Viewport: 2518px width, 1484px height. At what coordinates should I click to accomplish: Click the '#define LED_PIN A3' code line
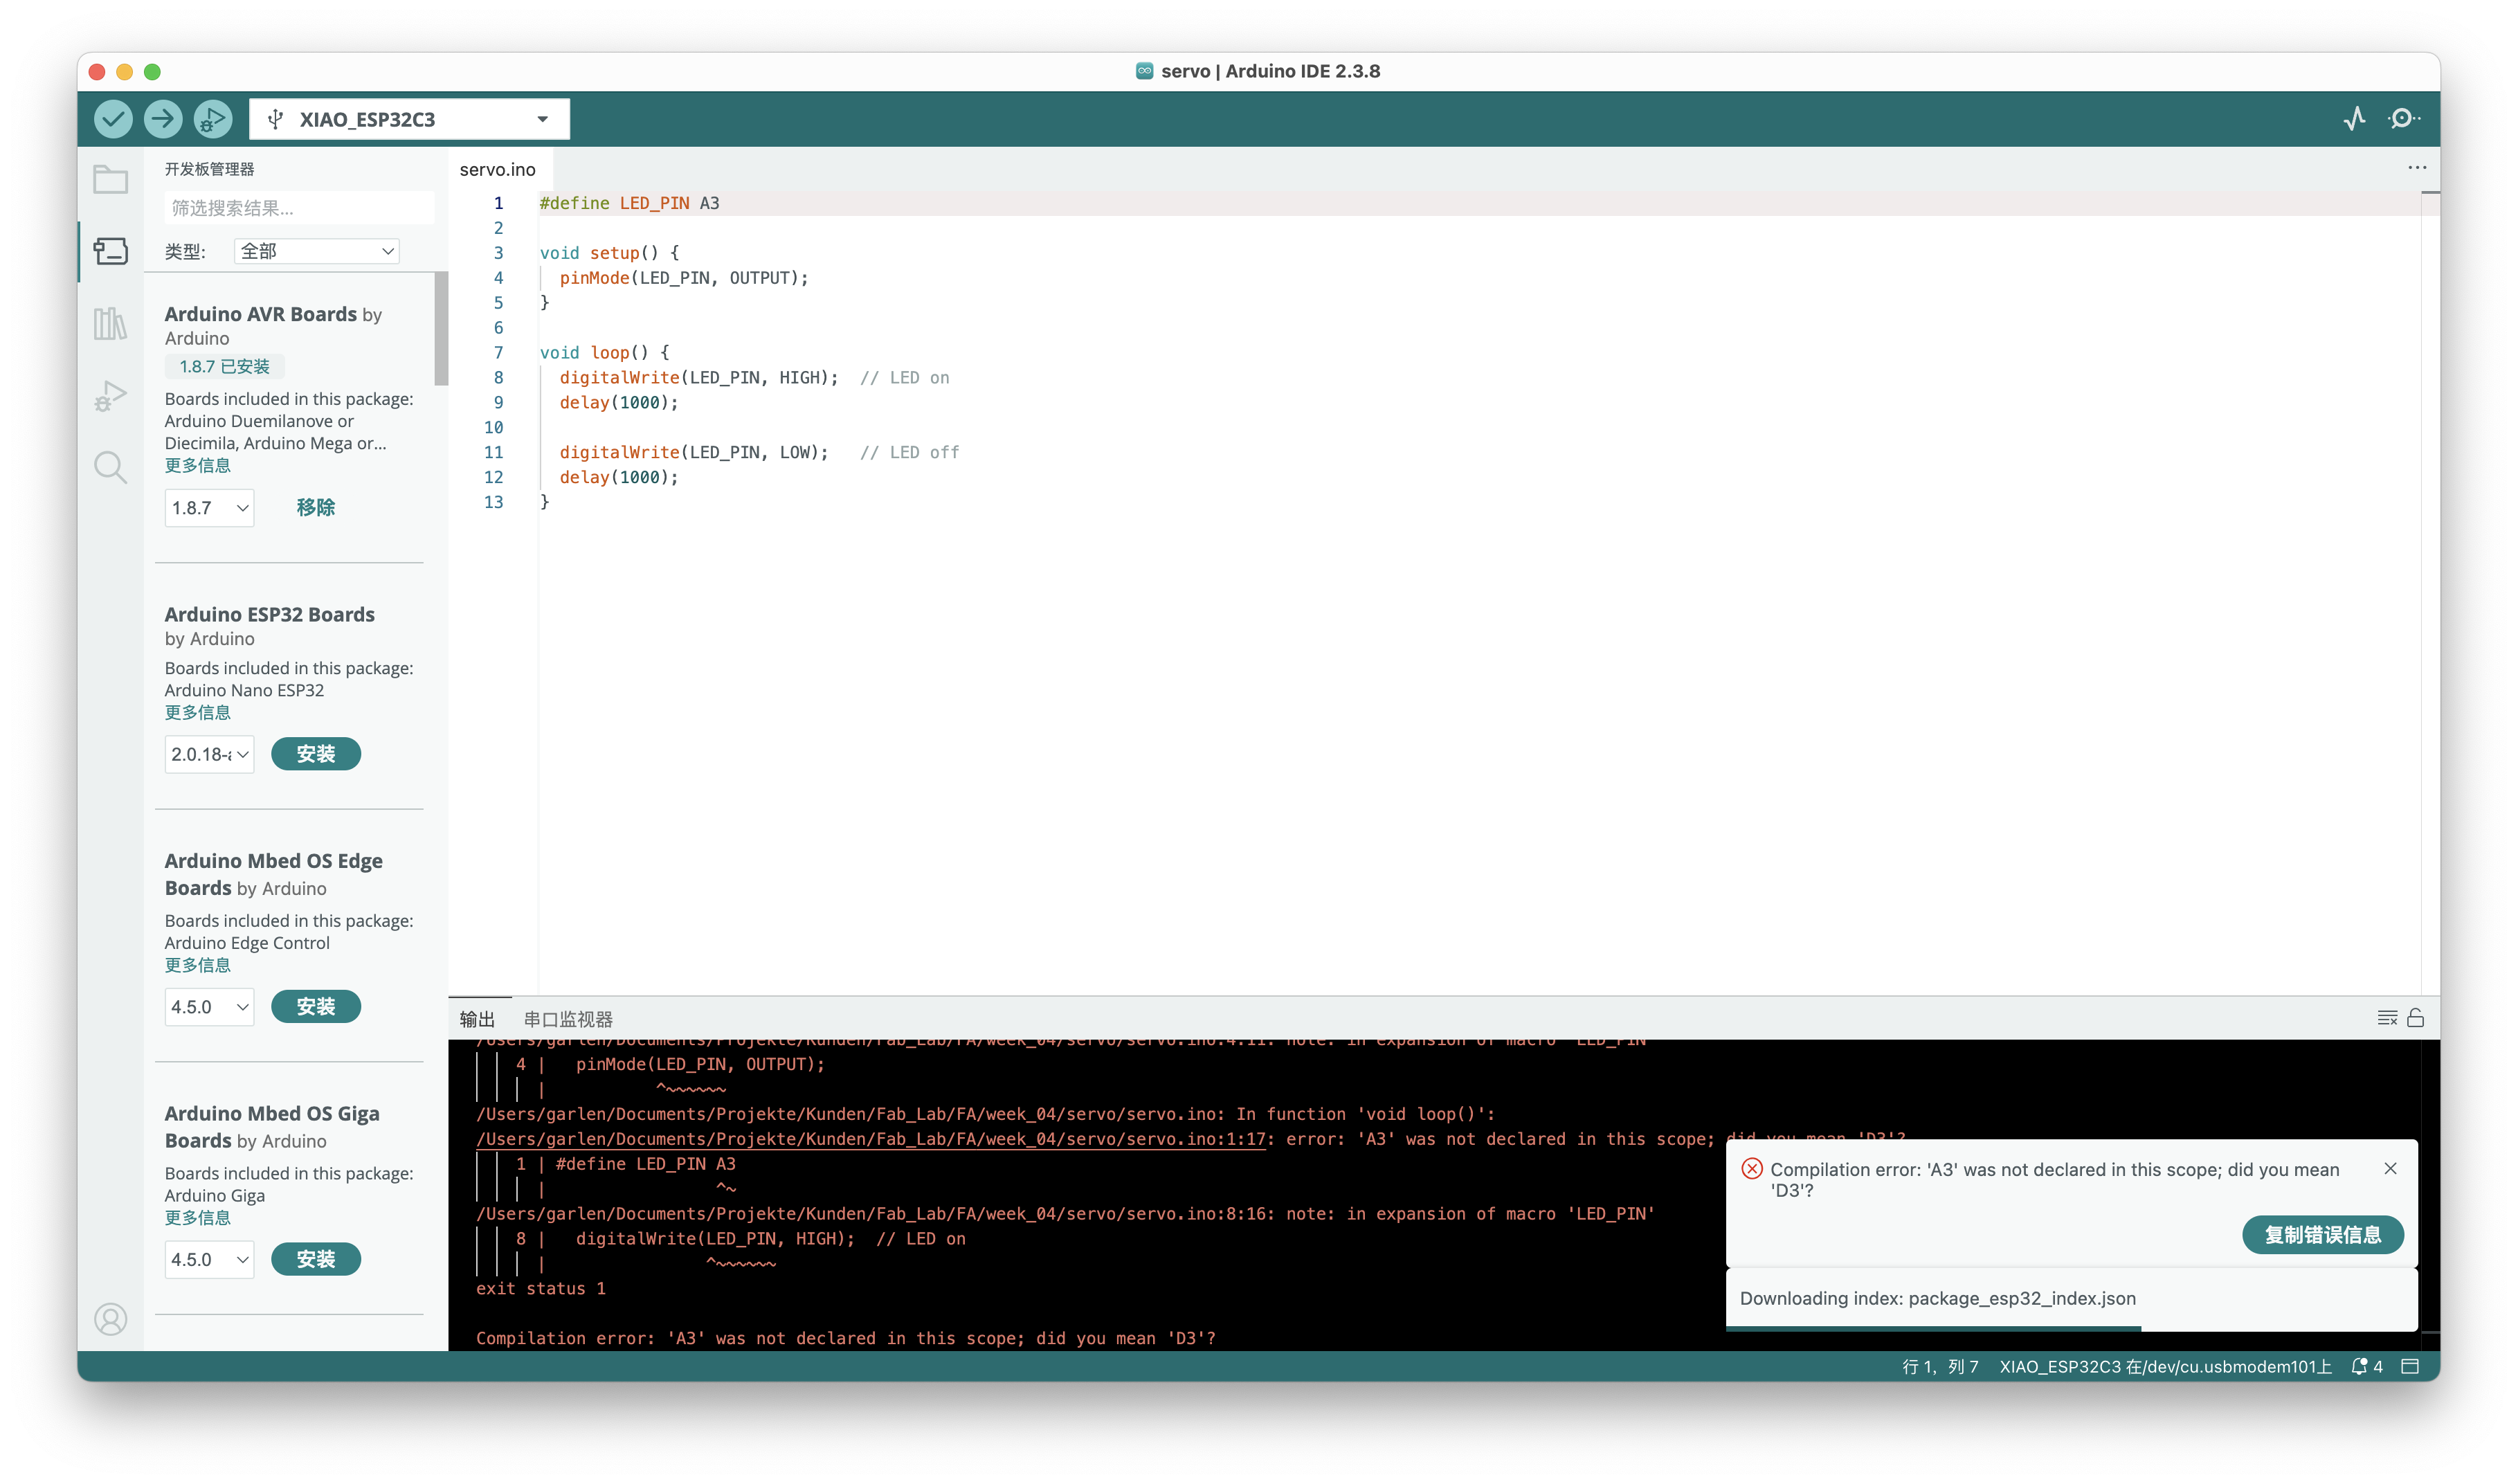pos(629,203)
